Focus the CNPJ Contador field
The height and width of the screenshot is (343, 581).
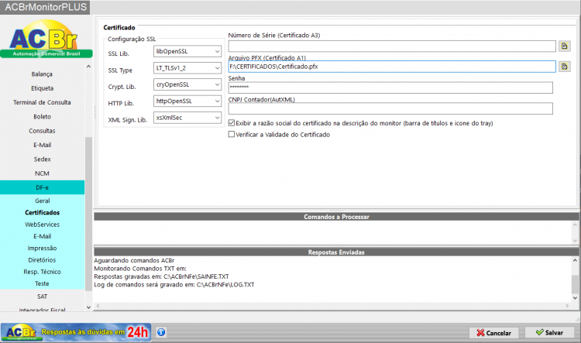(x=390, y=108)
